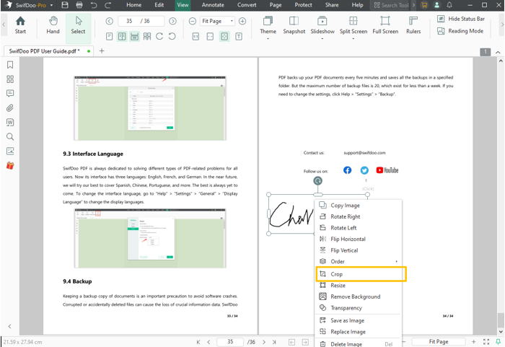Open search magnifier in sidebar

[x=10, y=136]
